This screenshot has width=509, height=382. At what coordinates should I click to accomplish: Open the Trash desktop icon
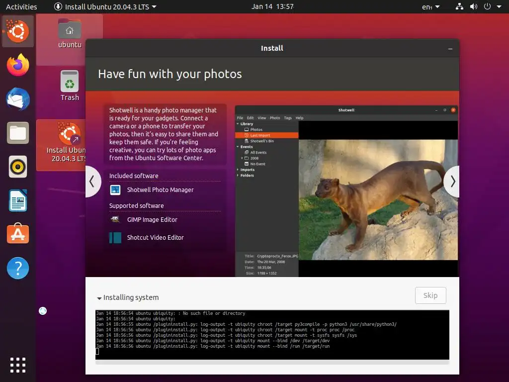pos(70,86)
